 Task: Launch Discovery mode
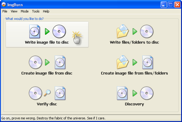pyautogui.click(x=134, y=96)
